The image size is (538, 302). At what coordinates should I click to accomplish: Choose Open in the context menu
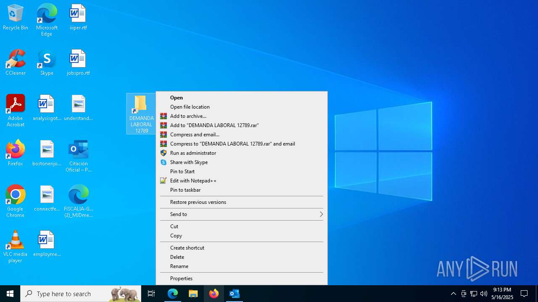click(242, 98)
